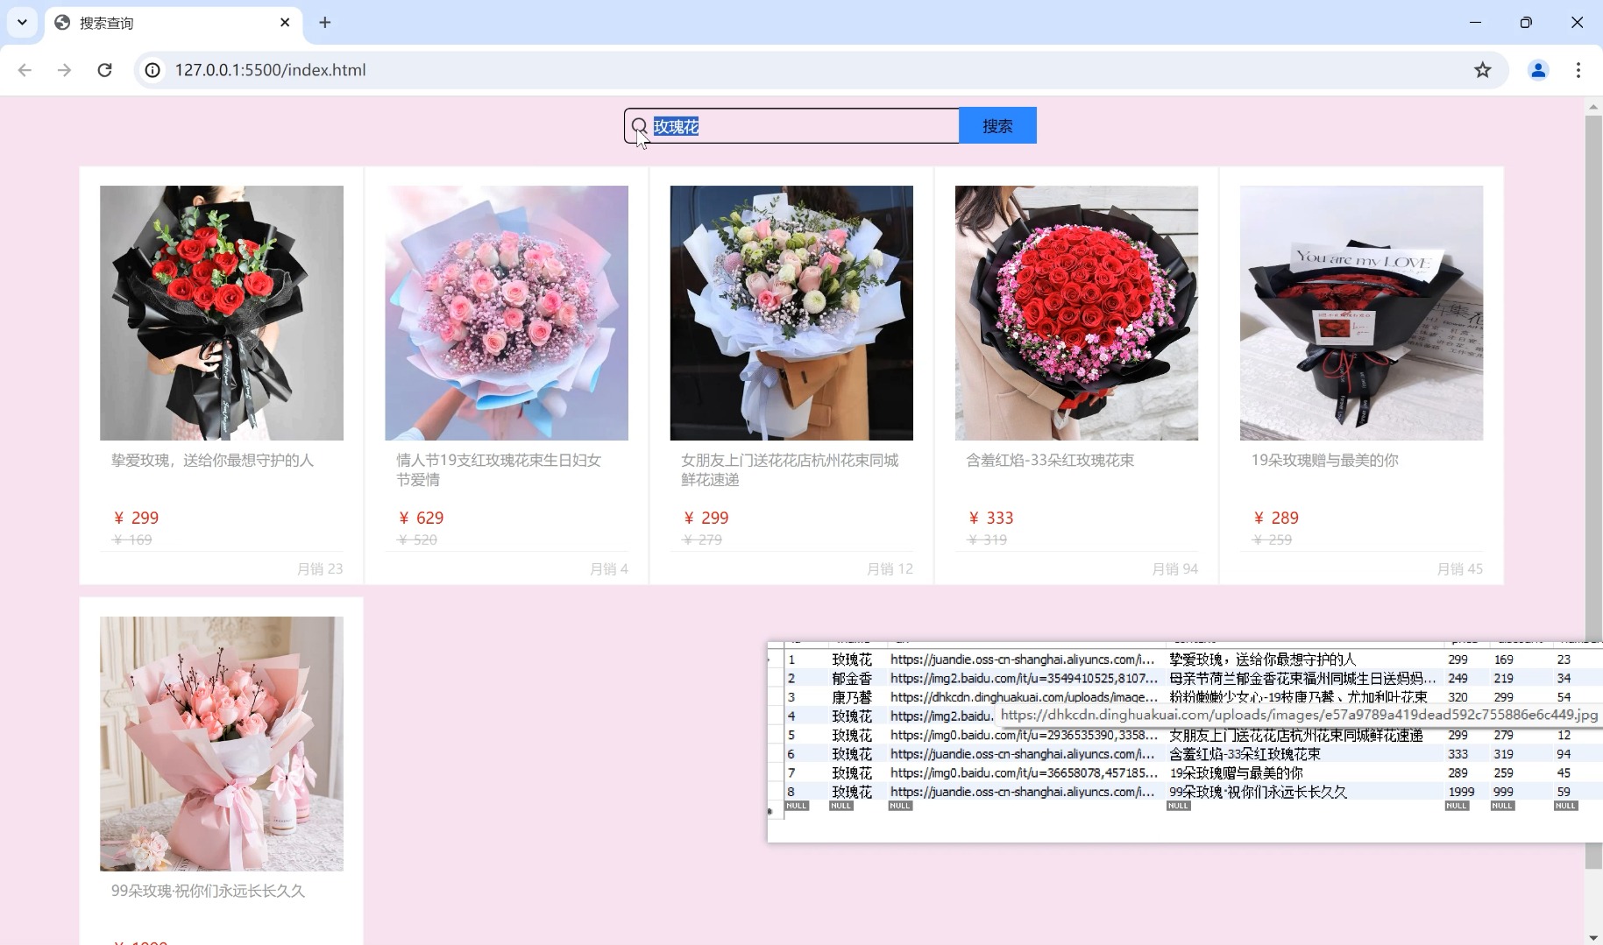Open Chrome three-dot menu
This screenshot has width=1603, height=945.
point(1578,70)
